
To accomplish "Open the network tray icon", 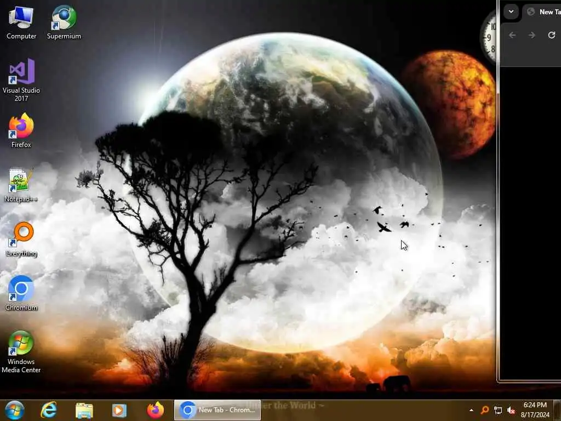I will tap(498, 410).
